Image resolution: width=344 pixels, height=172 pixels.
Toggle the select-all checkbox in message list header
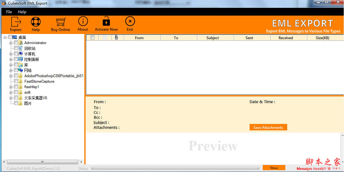(92, 38)
